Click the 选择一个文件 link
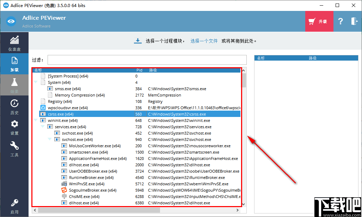This screenshot has height=217, width=362. (x=204, y=41)
